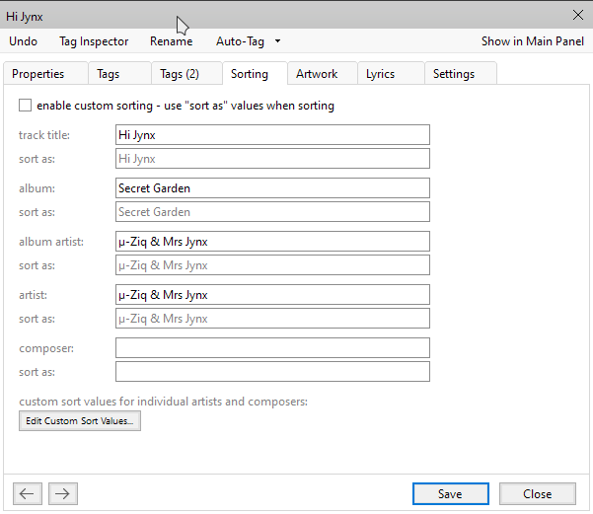Select the Settings tab

coord(453,74)
